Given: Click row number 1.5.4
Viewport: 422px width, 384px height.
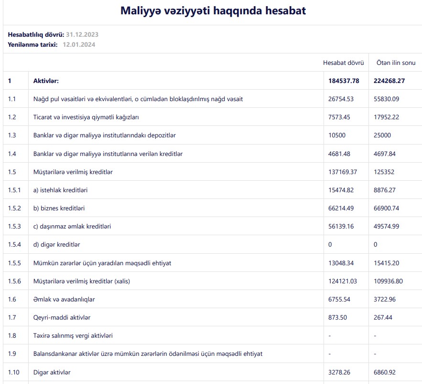Looking at the screenshot, I should (x=15, y=245).
